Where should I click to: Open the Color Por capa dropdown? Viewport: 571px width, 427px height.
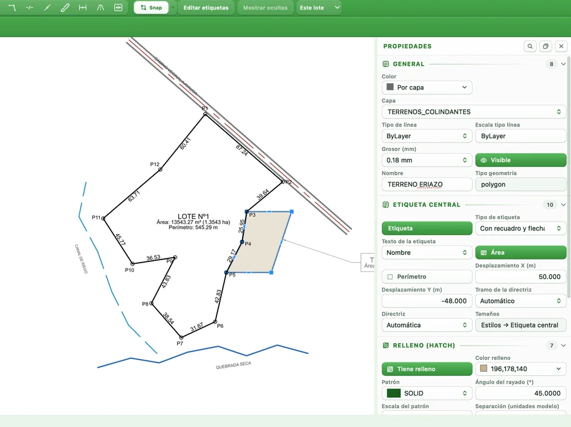[x=427, y=87]
